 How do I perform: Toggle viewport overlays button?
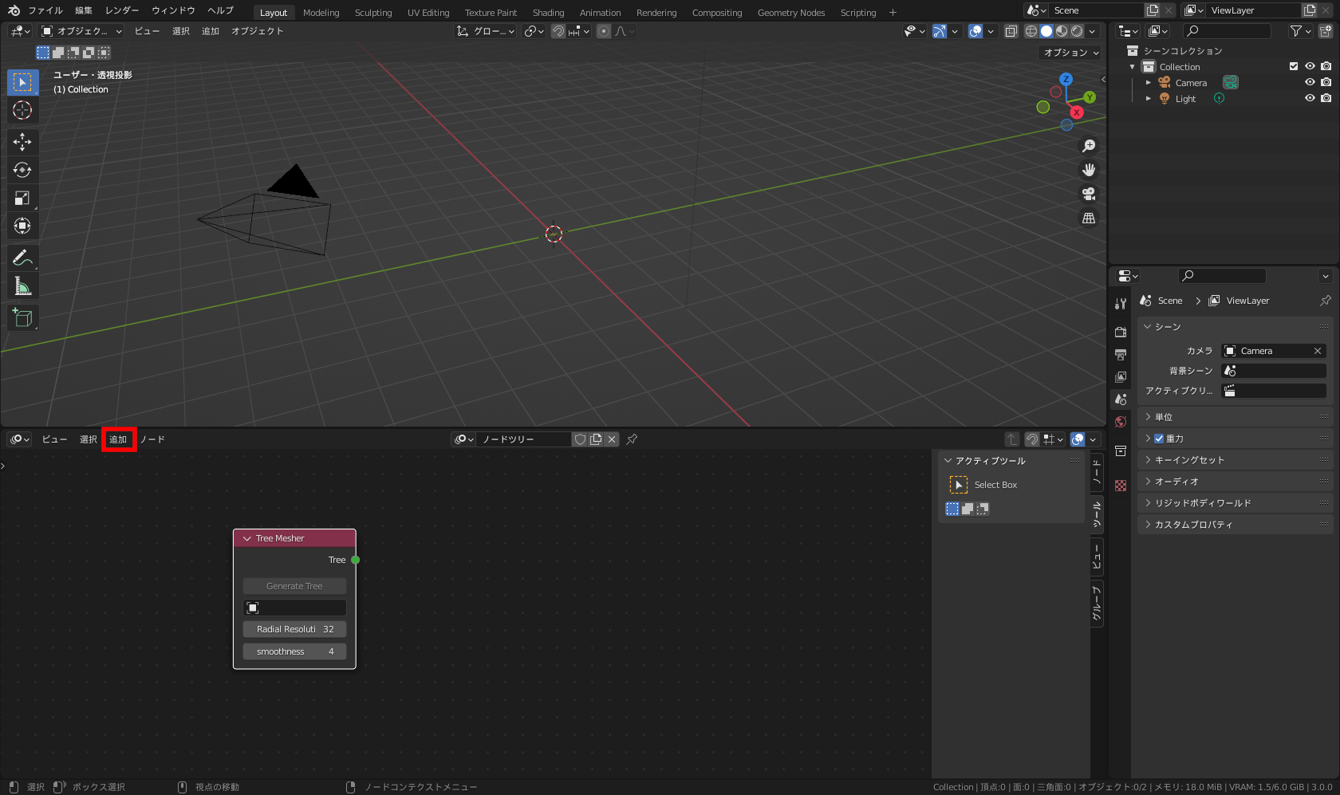tap(975, 31)
